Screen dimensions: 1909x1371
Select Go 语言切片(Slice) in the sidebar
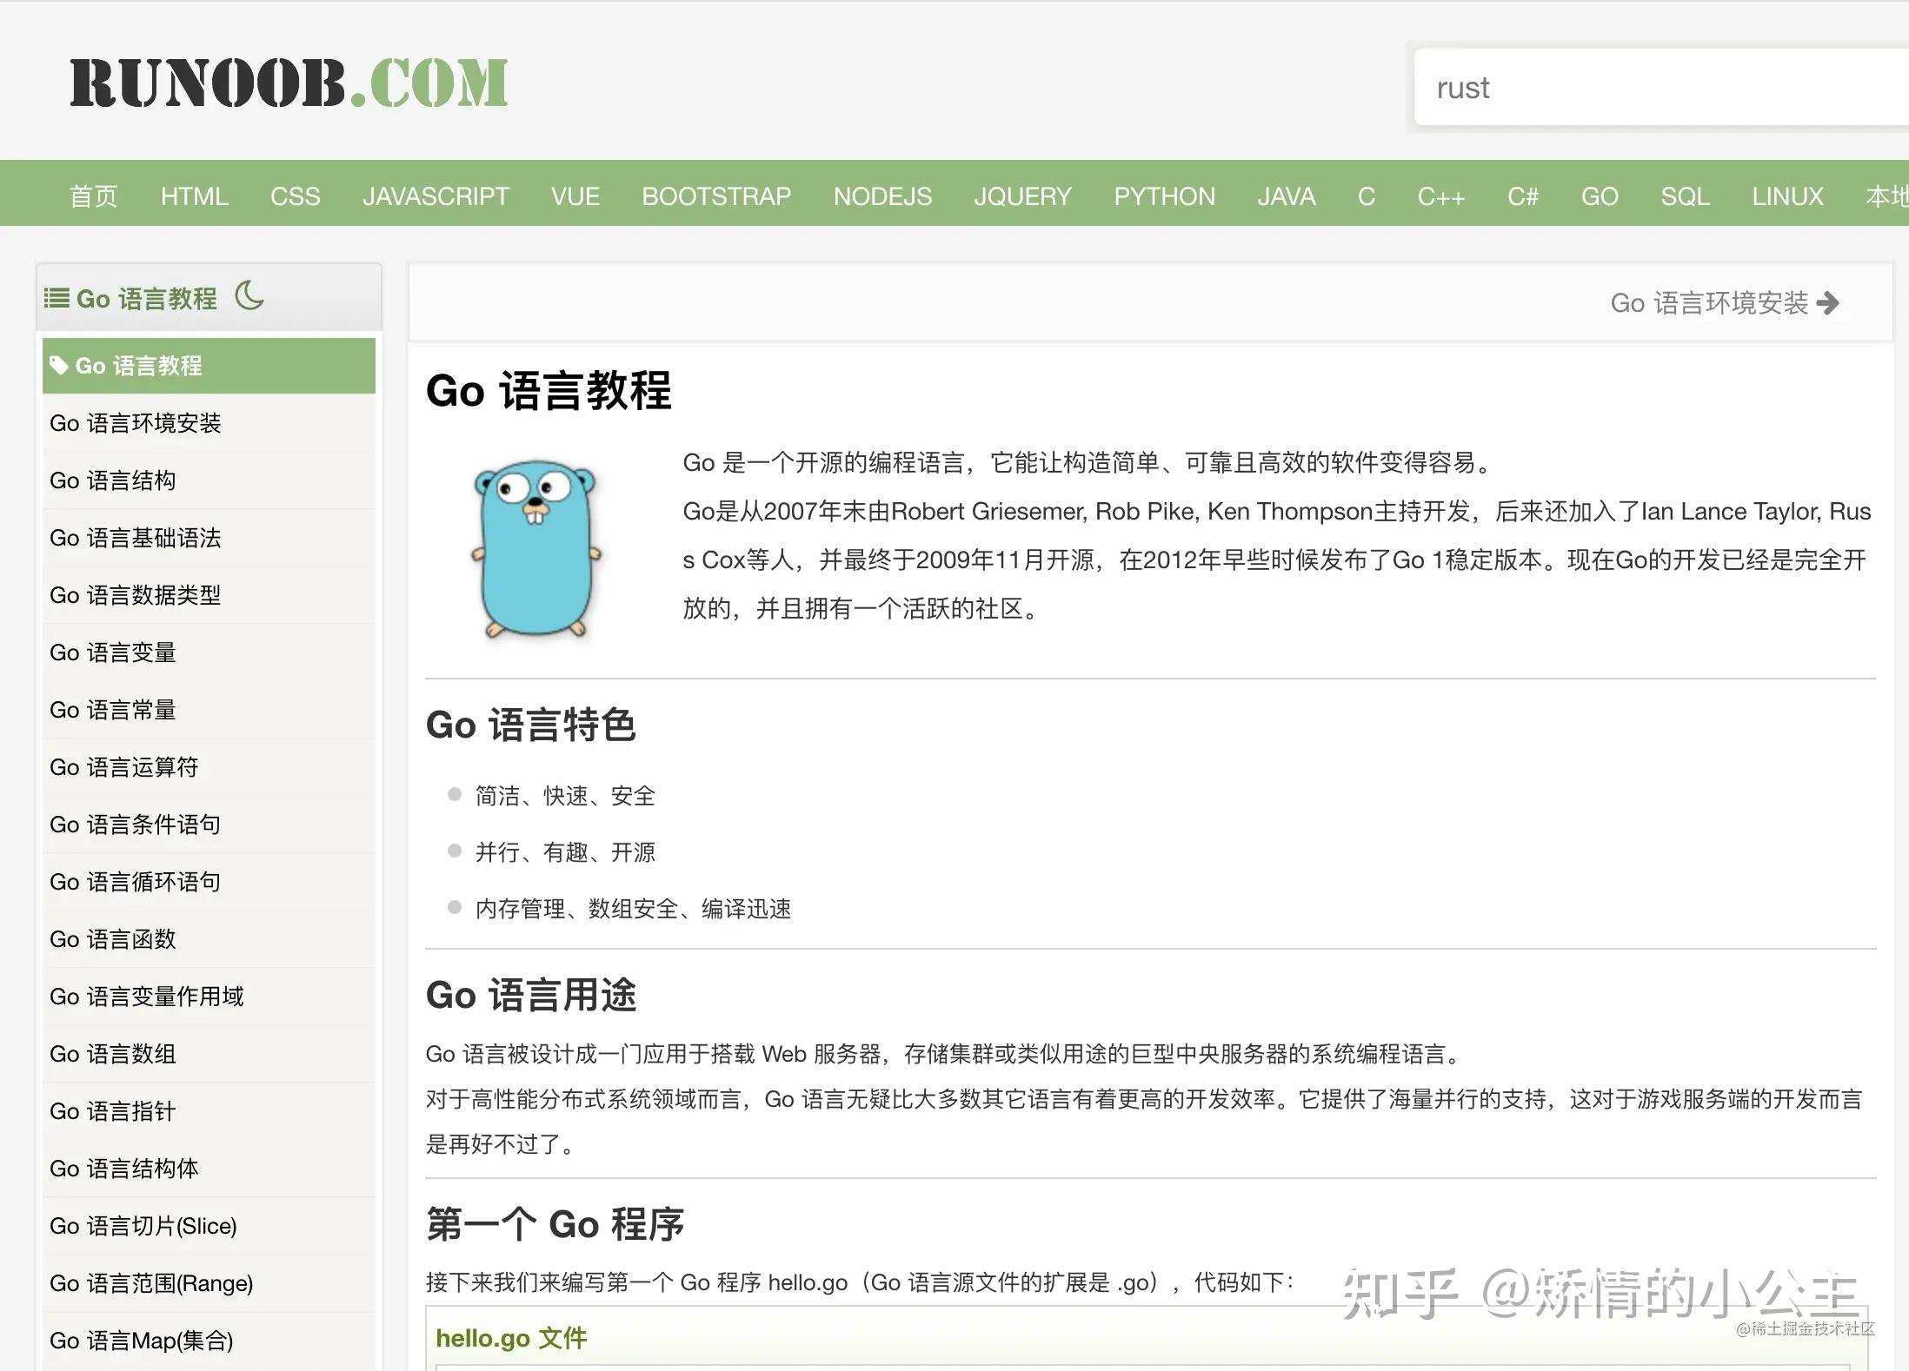[x=143, y=1226]
